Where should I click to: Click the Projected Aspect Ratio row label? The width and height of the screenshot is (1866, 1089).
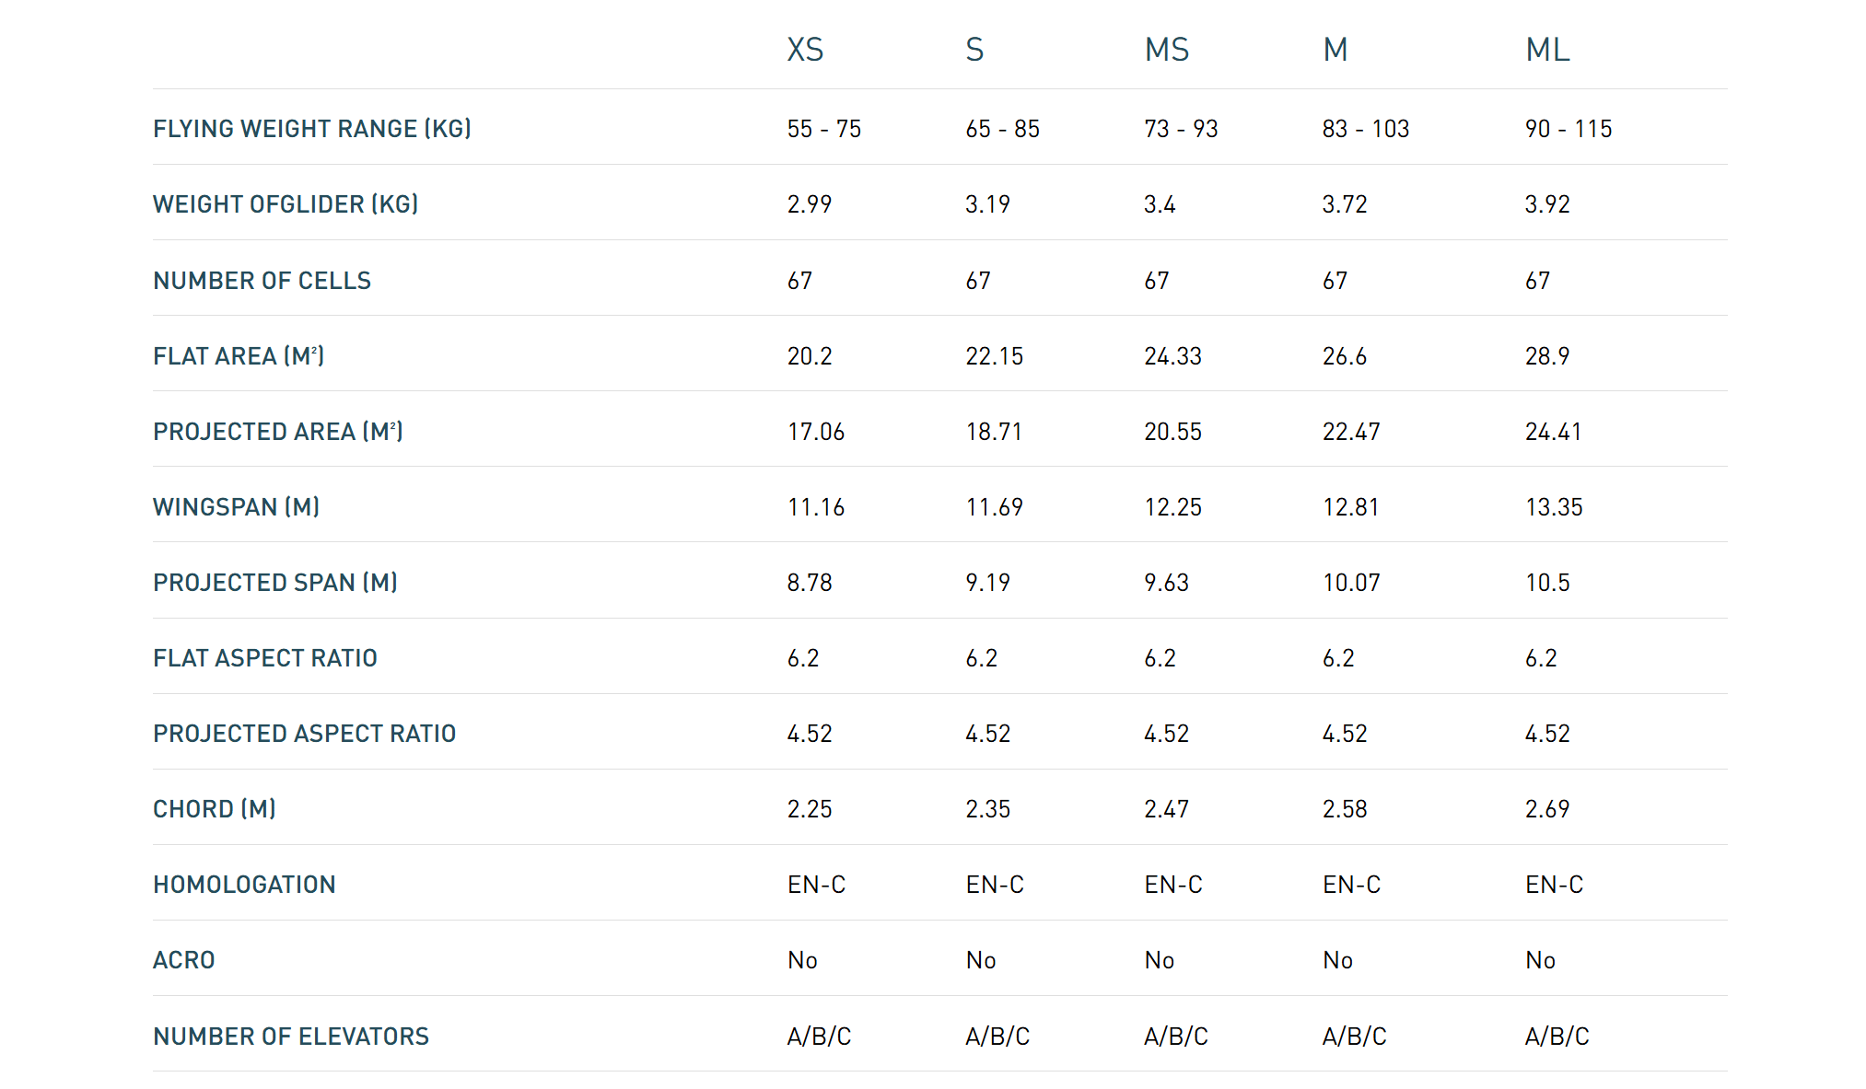(x=304, y=734)
